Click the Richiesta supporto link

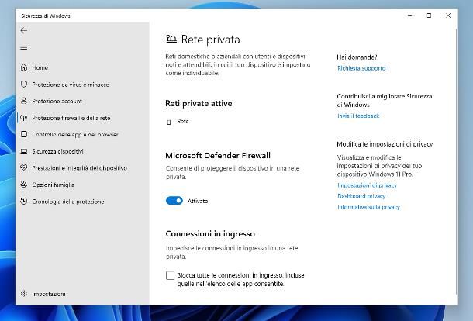click(361, 68)
